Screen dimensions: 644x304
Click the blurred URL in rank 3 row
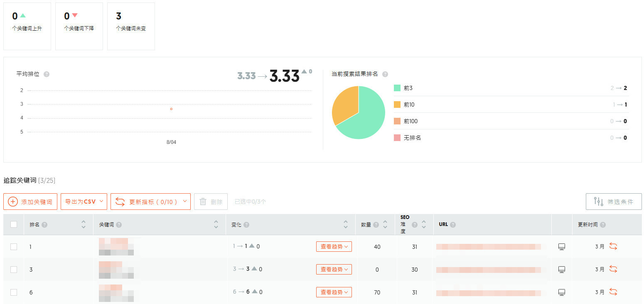[489, 270]
